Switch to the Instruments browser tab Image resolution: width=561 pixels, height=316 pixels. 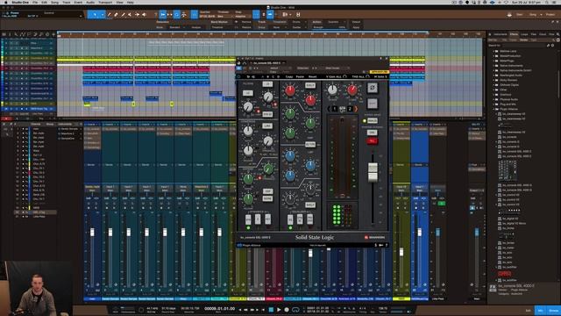coord(501,34)
